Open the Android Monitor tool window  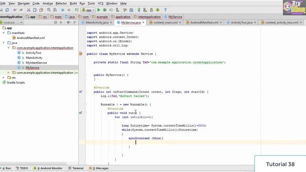48,168
